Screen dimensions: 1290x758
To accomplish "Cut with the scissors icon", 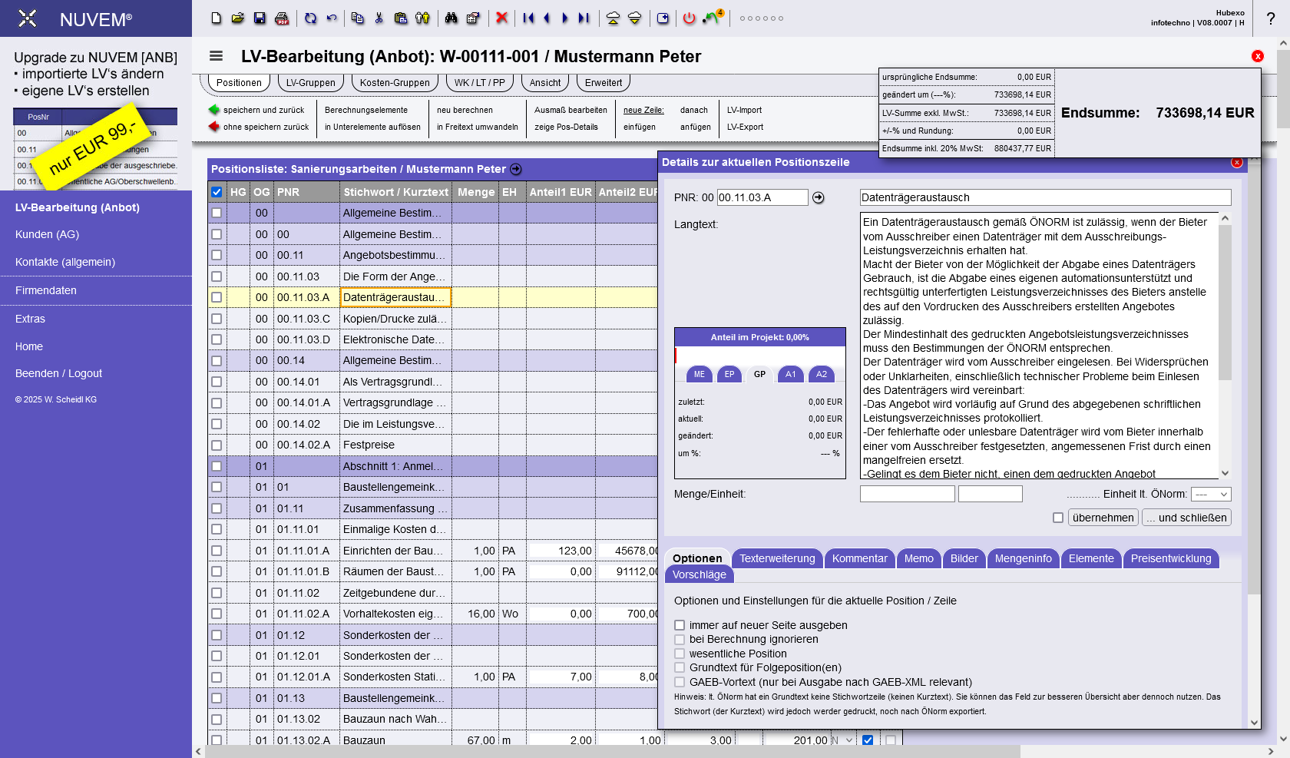I will 379,18.
